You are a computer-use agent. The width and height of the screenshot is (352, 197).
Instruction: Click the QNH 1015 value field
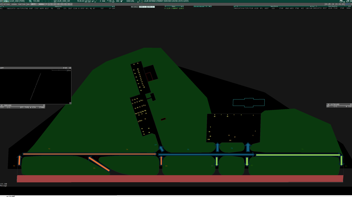(33, 4)
